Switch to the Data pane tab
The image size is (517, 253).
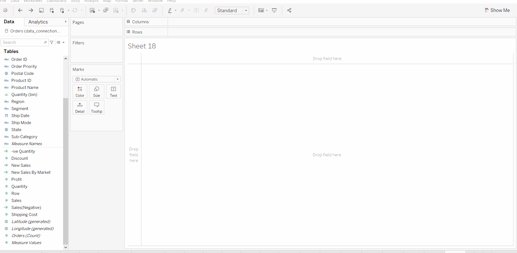9,22
